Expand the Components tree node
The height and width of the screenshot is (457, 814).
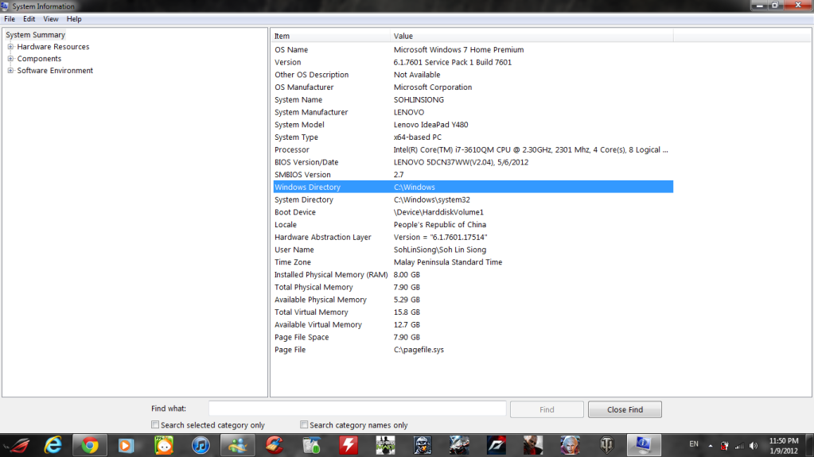pos(10,59)
